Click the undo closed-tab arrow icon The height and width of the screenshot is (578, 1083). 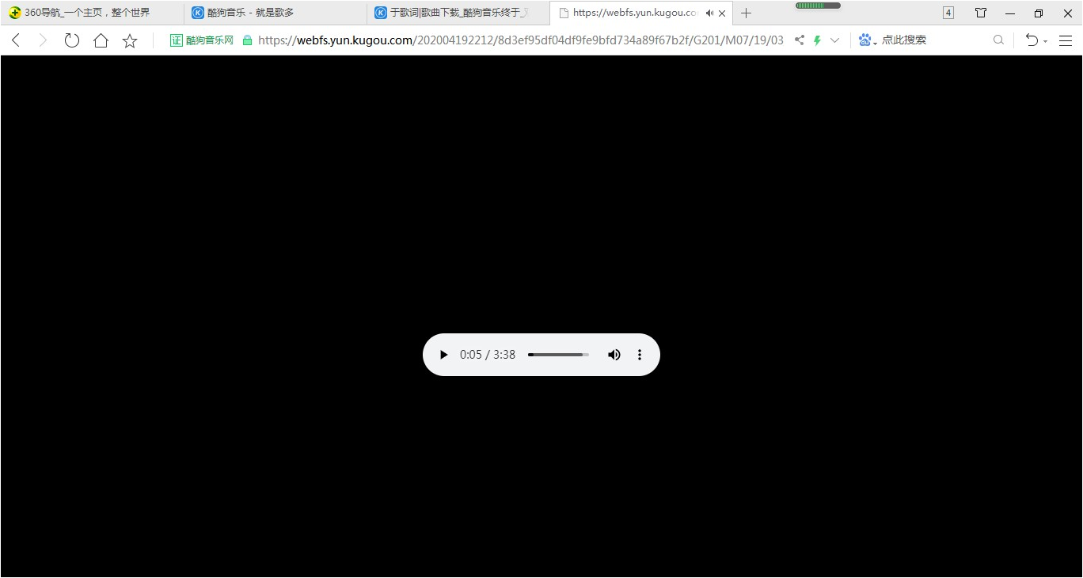pos(1032,40)
